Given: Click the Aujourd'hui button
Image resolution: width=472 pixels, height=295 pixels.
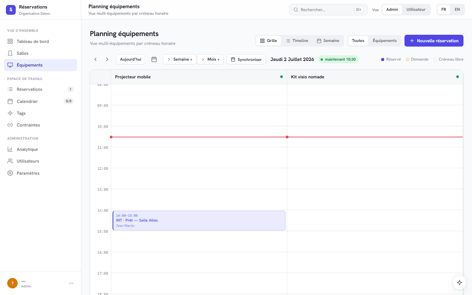Looking at the screenshot, I should tap(130, 59).
